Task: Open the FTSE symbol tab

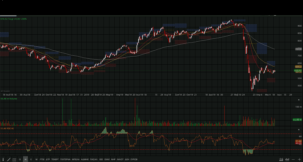Action: coord(42,159)
